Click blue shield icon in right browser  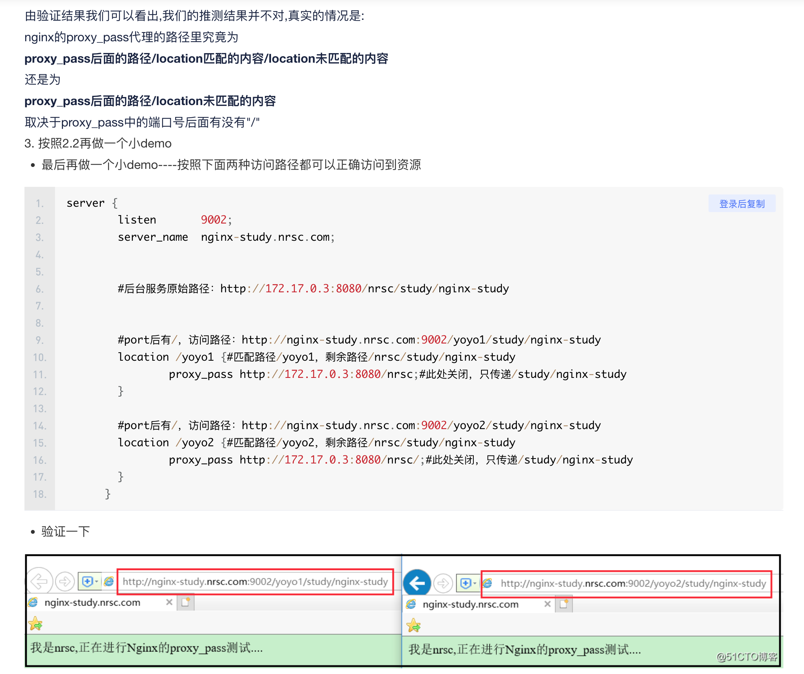(x=465, y=583)
